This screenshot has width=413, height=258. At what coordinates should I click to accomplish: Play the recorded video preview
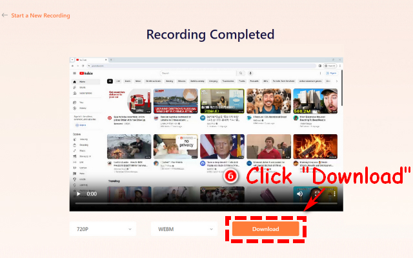pyautogui.click(x=79, y=194)
